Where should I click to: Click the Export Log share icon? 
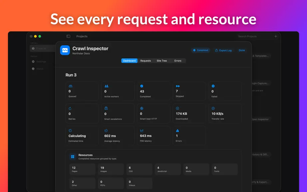pos(216,50)
